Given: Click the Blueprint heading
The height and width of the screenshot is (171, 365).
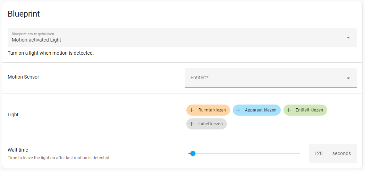Looking at the screenshot, I should [x=24, y=14].
